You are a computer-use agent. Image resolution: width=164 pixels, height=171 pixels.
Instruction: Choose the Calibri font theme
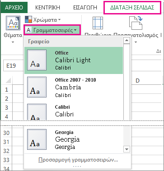point(74,111)
